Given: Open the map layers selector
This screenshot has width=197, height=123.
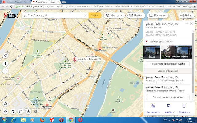Looking at the screenshot, I should coord(6,104).
